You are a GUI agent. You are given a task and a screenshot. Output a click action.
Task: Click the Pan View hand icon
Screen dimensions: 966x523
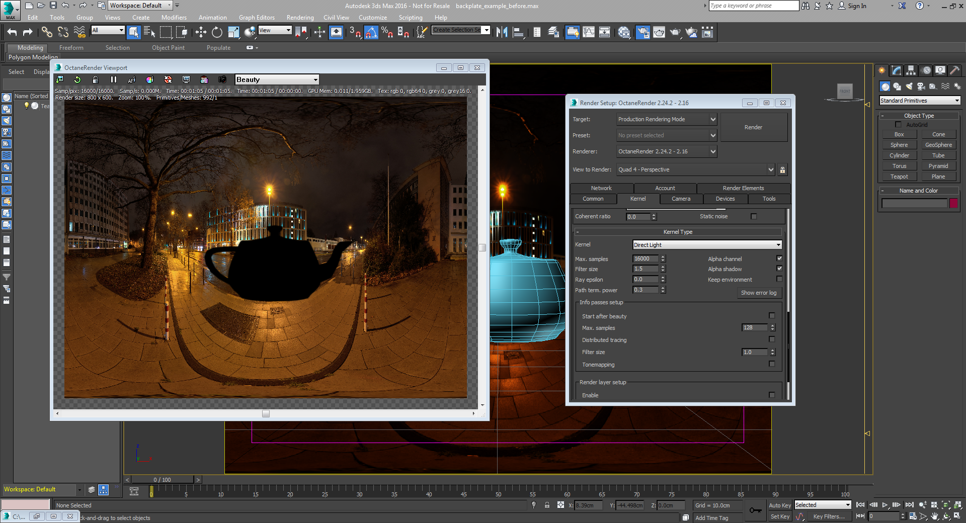[x=934, y=516]
